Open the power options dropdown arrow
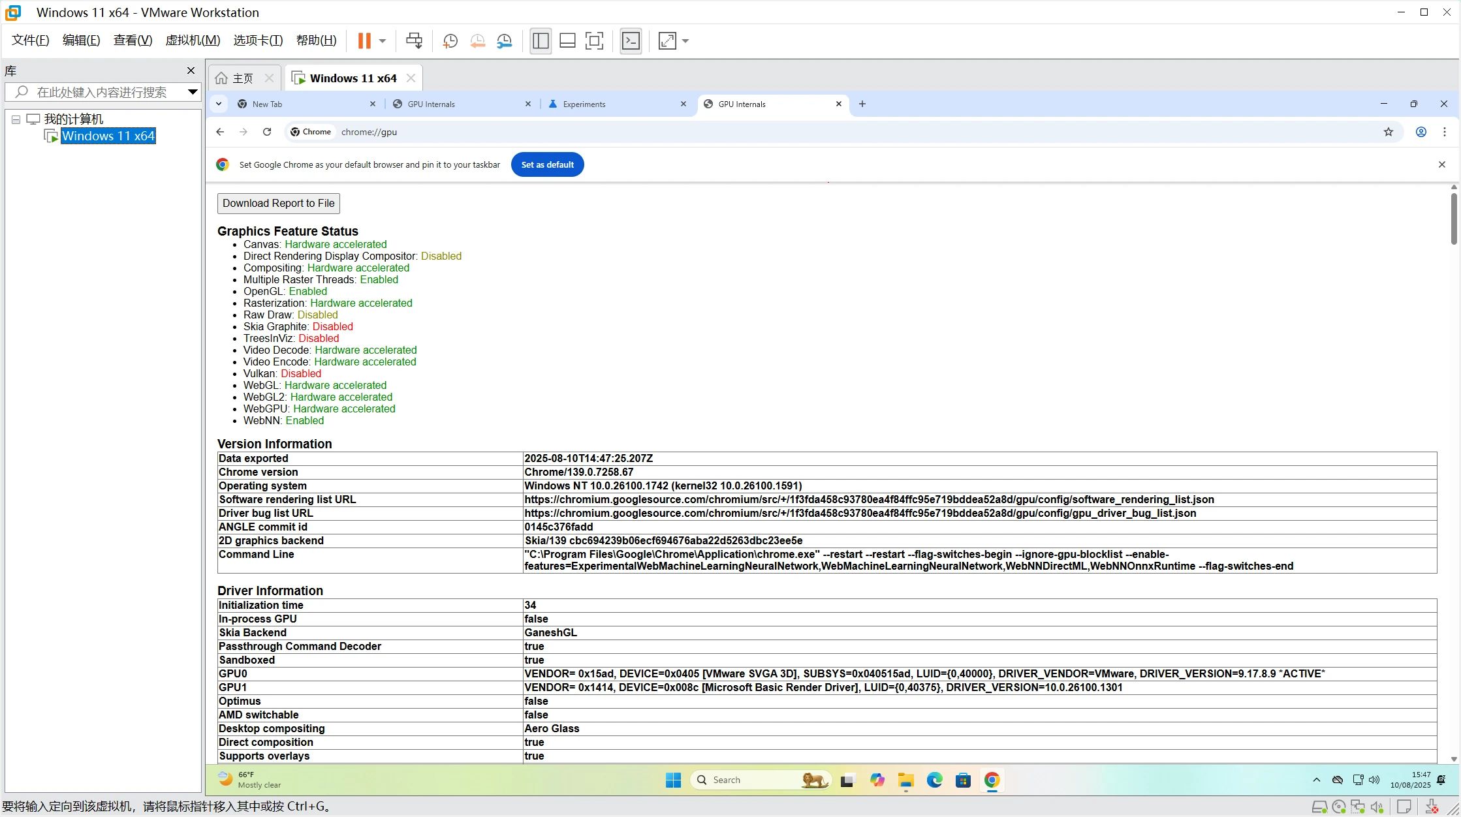 pyautogui.click(x=383, y=40)
